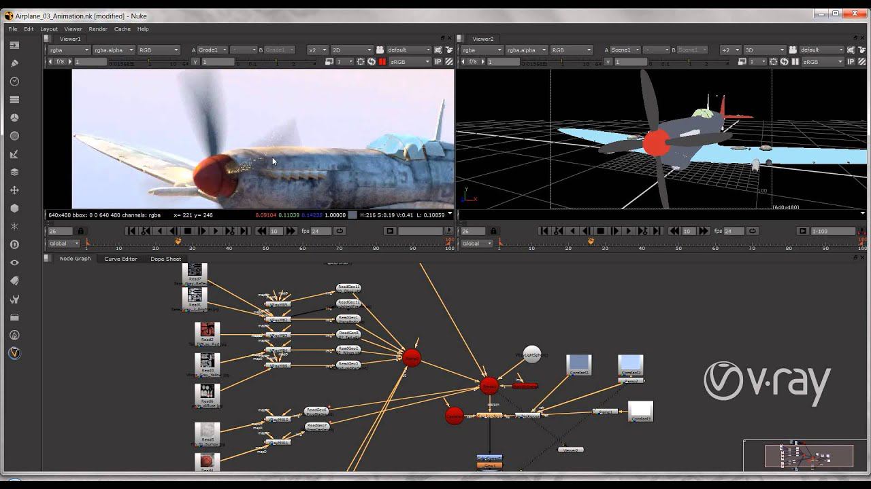Switch to the Dope Sheet tab
The width and height of the screenshot is (871, 489).
[x=166, y=259]
